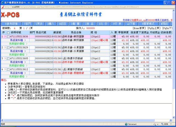Toggle the select-all checkbox in table header
Screen dimensions: 176x127
(8, 33)
